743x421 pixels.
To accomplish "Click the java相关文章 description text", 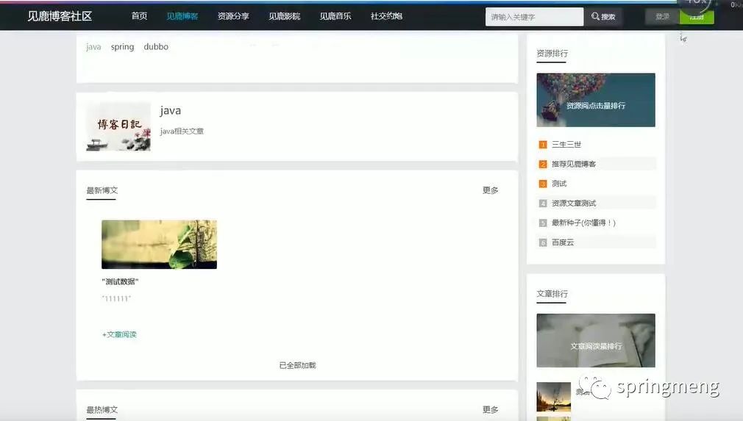I will point(182,131).
